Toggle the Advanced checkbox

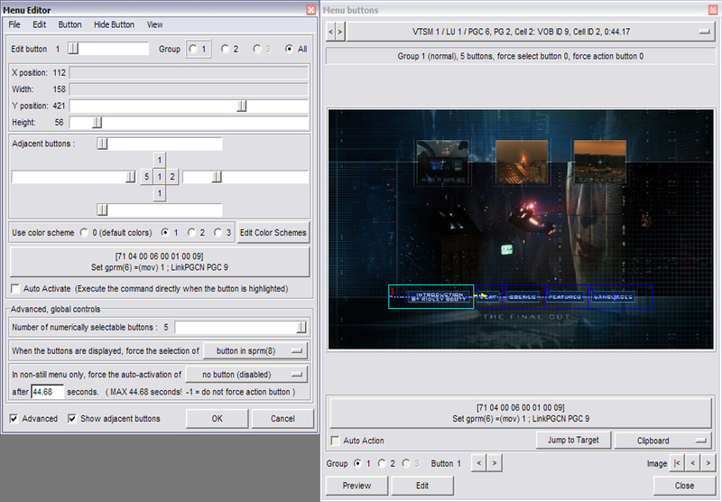tap(14, 419)
